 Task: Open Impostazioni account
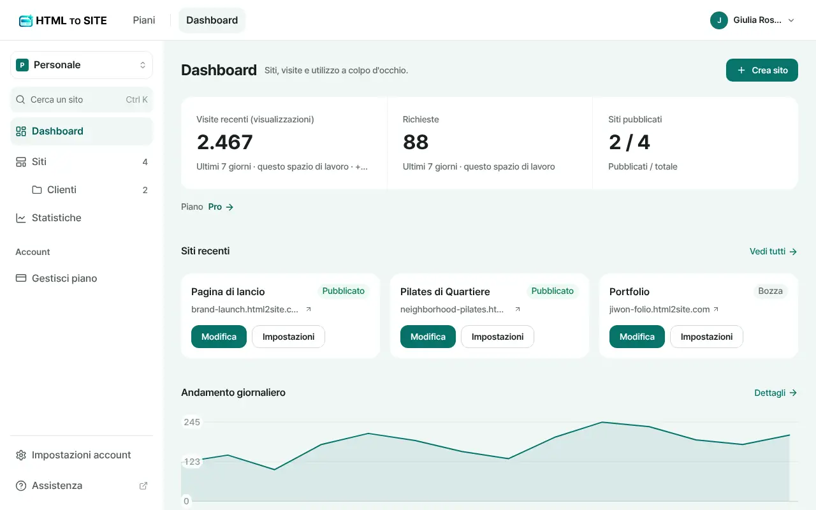[x=82, y=455]
